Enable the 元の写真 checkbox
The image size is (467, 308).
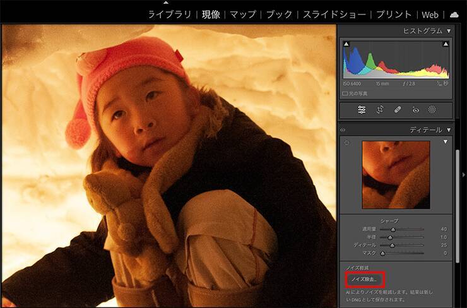pos(345,93)
